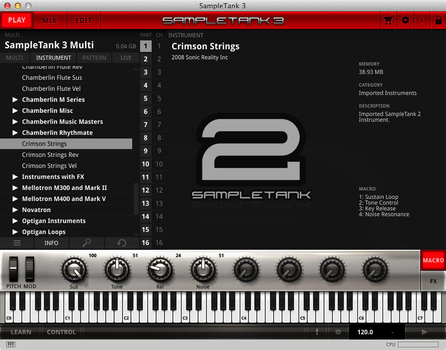Select the Crimson Strings Rev instrument
Screen dimensions: 446x350
(66, 155)
